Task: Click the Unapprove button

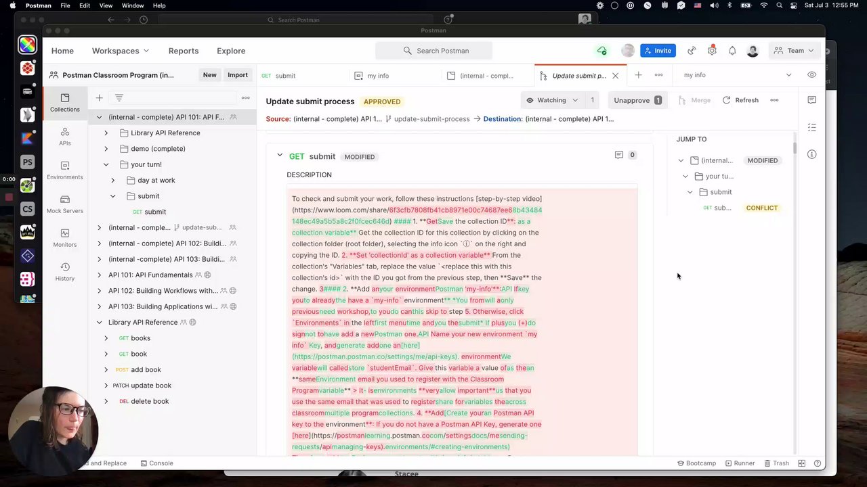Action: pyautogui.click(x=637, y=100)
